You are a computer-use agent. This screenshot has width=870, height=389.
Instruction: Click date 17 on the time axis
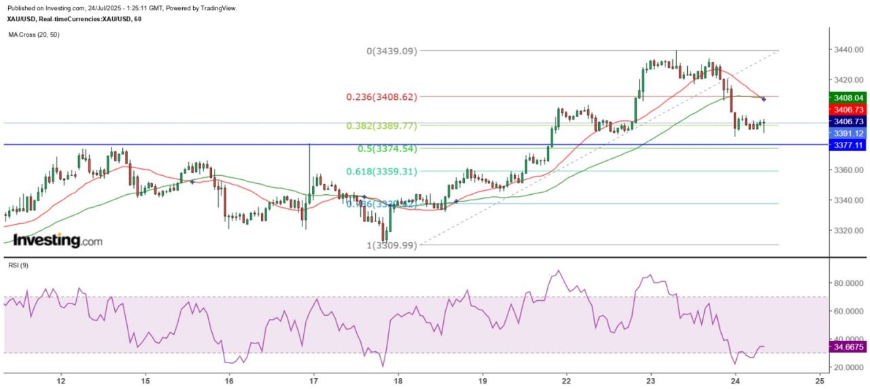click(313, 379)
